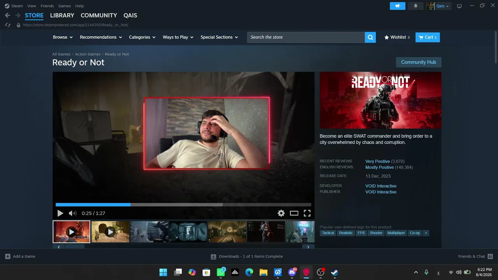Open the Games menu

pos(65,6)
